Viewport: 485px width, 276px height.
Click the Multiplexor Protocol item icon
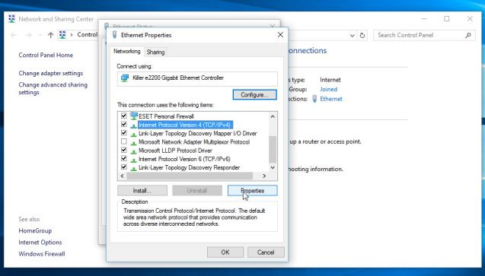point(134,143)
